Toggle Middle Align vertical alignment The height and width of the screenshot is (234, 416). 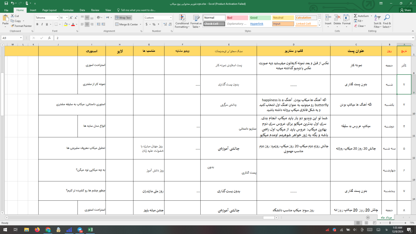[87, 18]
